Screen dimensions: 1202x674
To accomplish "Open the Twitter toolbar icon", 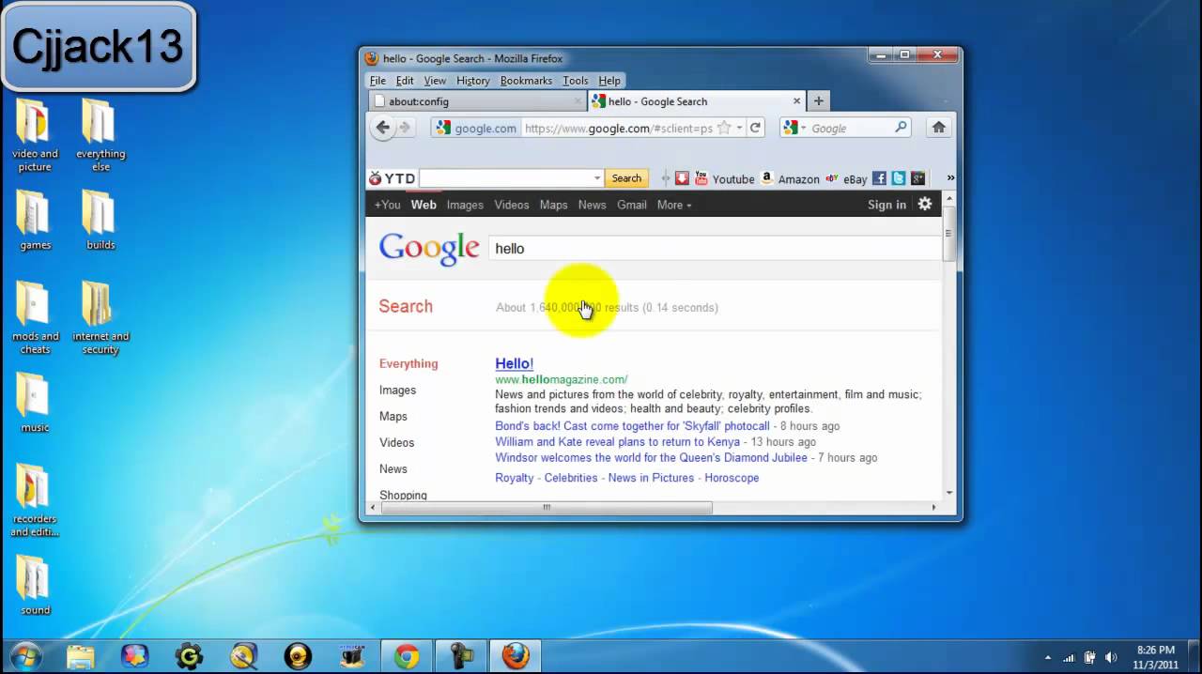I will tap(899, 178).
